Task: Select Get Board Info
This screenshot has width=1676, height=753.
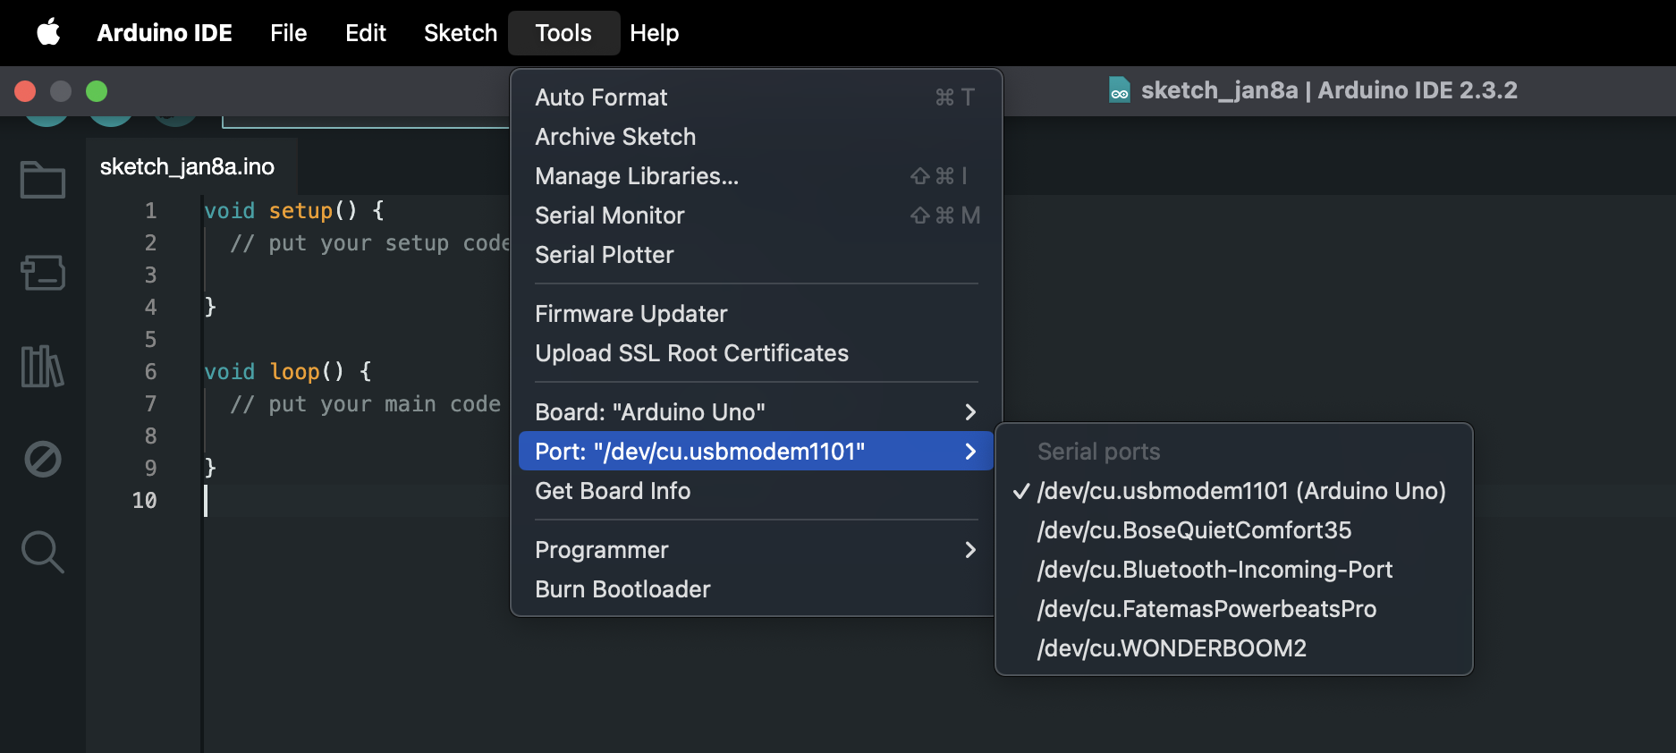Action: (757, 491)
